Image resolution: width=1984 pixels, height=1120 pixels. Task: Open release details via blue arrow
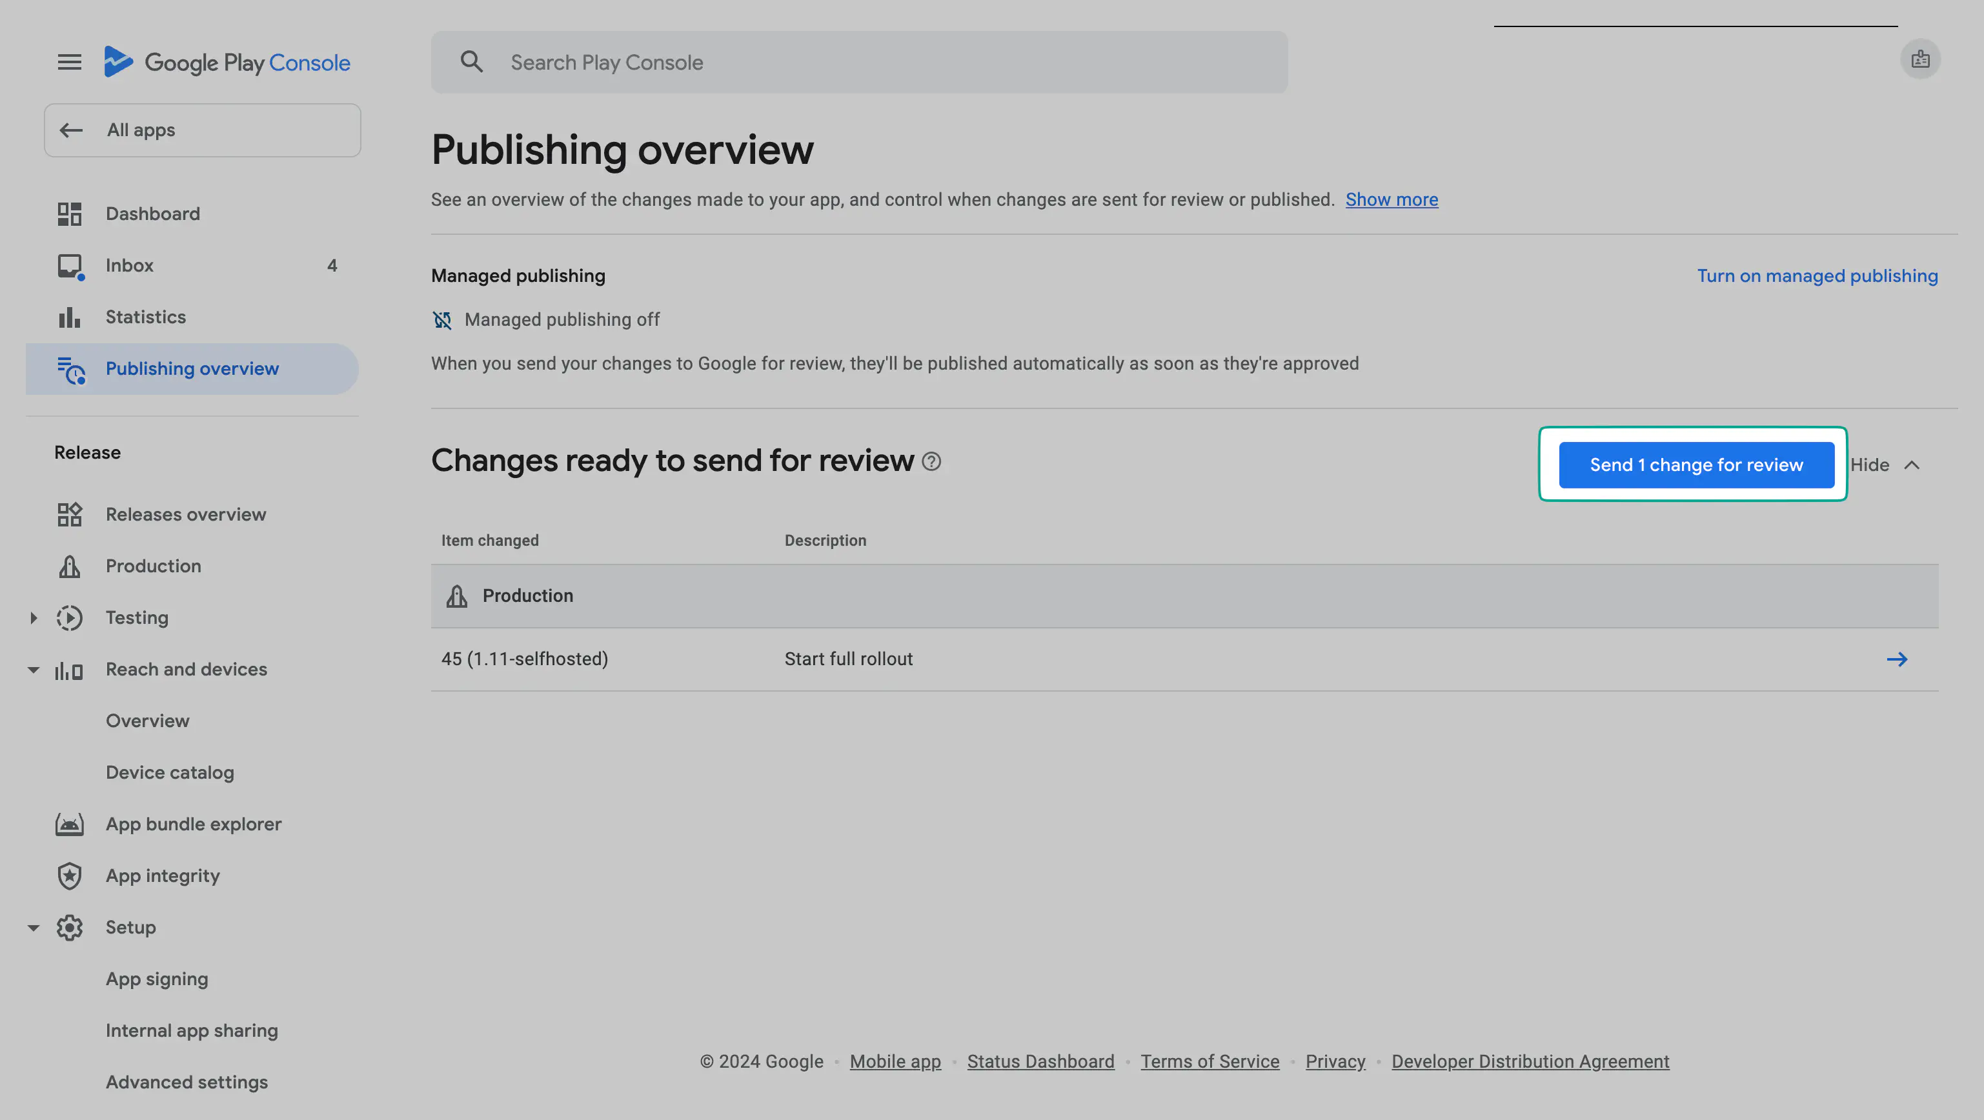(x=1896, y=660)
